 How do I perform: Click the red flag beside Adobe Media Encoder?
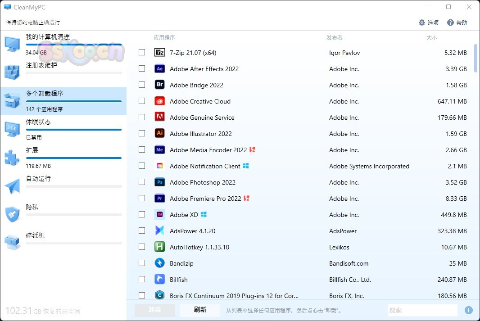(x=252, y=149)
